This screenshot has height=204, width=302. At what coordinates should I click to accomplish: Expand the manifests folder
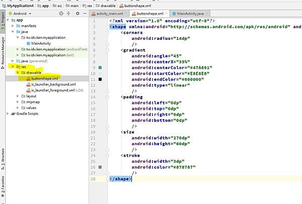click(13, 26)
